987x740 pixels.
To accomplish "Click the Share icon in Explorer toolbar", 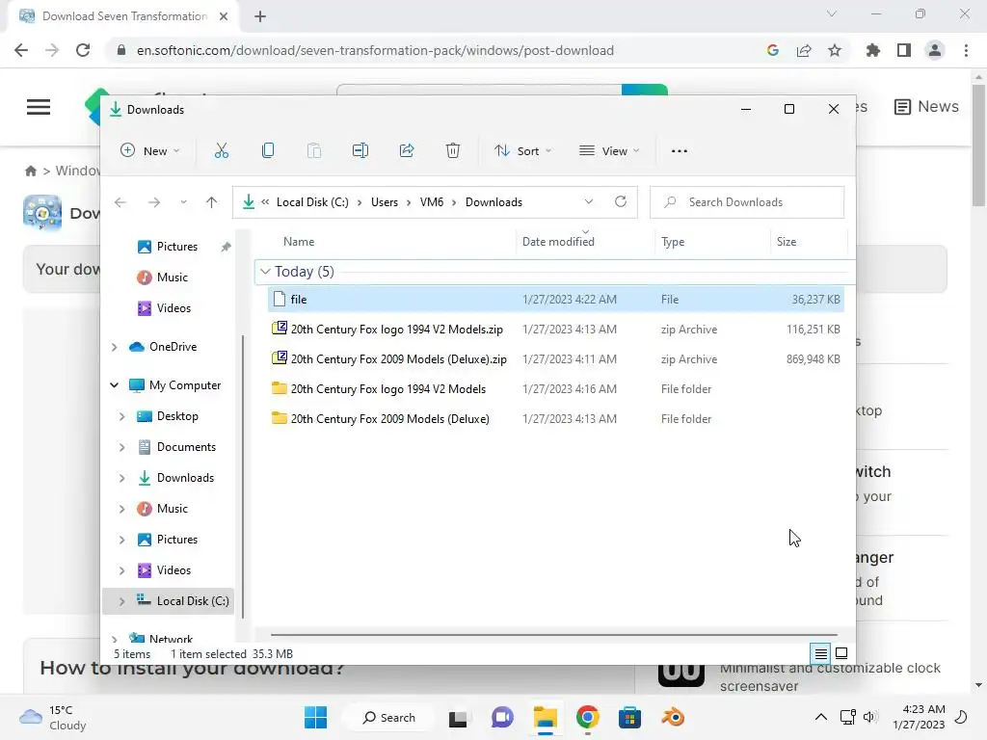I will point(407,150).
